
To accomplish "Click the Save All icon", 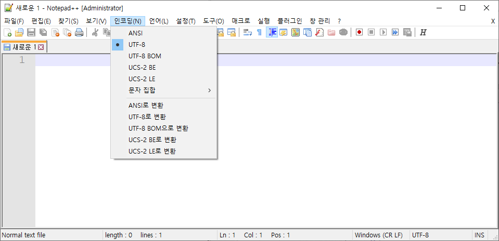I will (43, 32).
